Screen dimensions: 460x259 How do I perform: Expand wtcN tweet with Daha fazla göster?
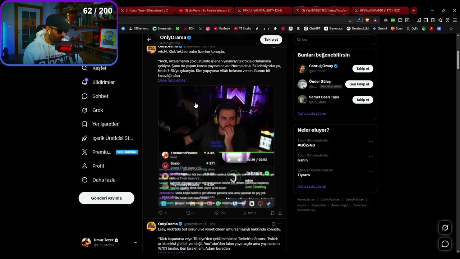point(172,80)
